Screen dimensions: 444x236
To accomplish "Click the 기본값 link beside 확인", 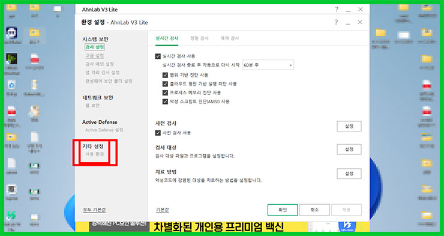I will coord(162,210).
